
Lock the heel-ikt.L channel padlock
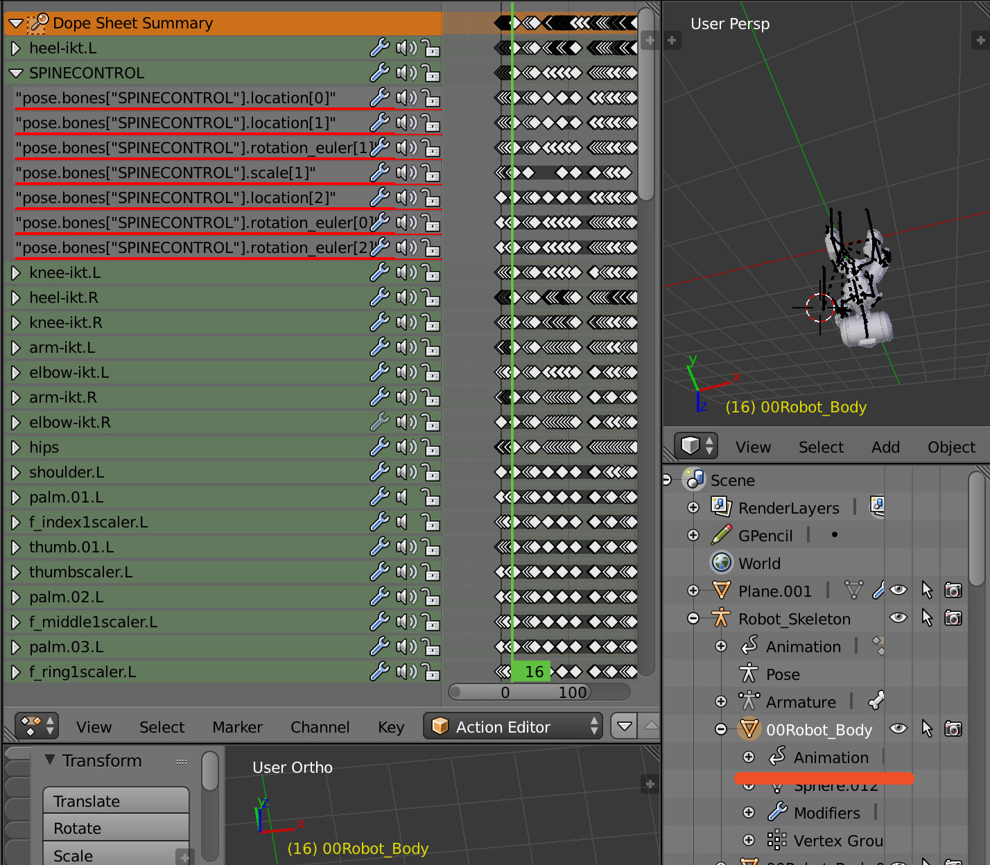click(431, 48)
